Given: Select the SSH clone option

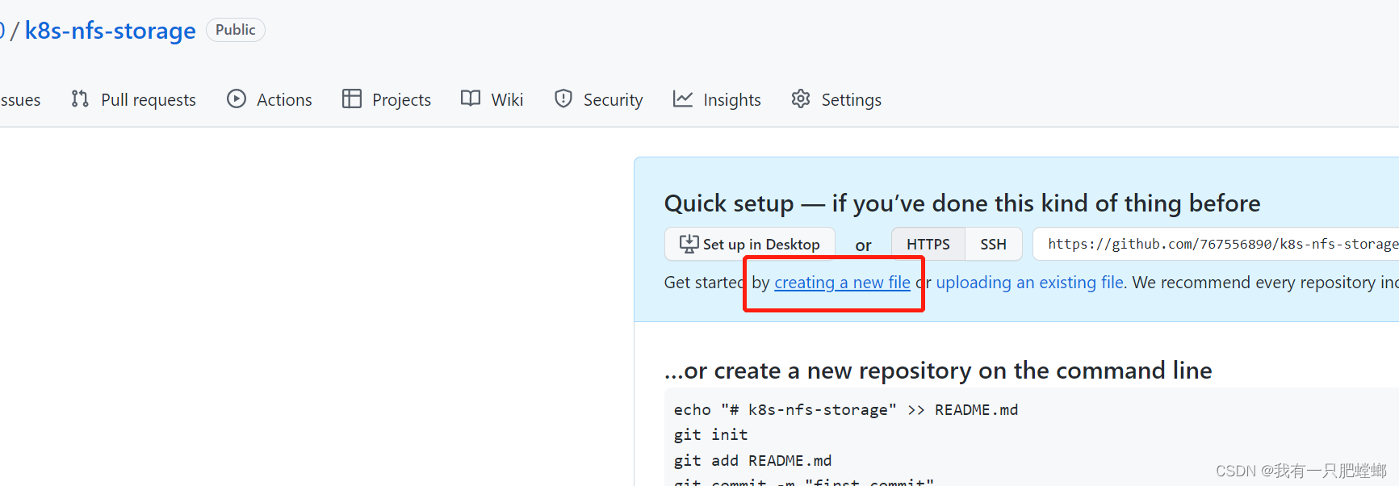Looking at the screenshot, I should click(x=994, y=244).
